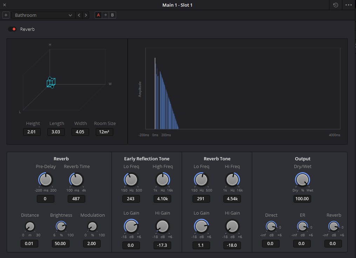Click the cyan room cube bottom handle

(52, 87)
